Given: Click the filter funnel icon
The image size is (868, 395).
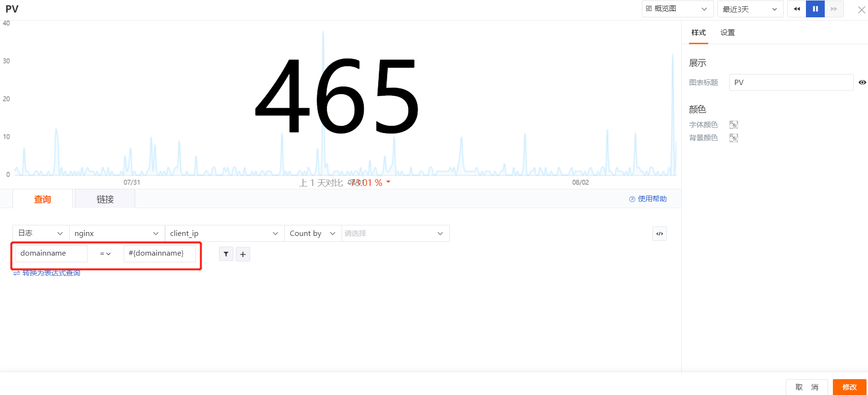Looking at the screenshot, I should tap(226, 254).
